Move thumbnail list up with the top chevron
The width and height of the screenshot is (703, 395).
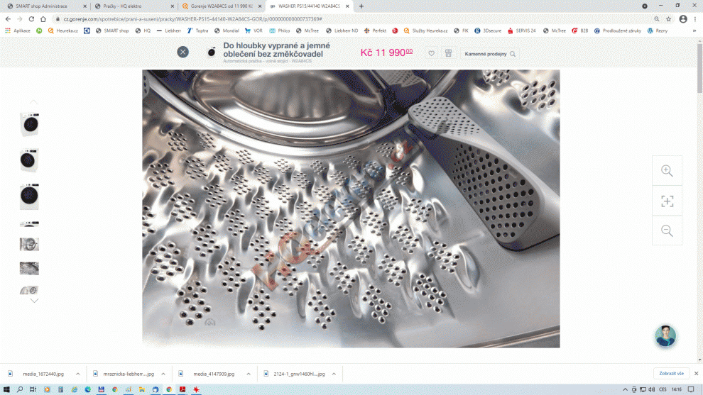click(x=33, y=102)
